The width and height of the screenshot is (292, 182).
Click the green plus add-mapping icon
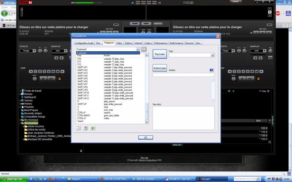coord(93,128)
